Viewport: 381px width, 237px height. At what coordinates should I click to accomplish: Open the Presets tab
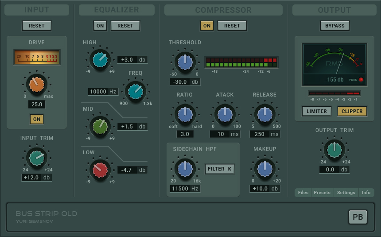(322, 193)
